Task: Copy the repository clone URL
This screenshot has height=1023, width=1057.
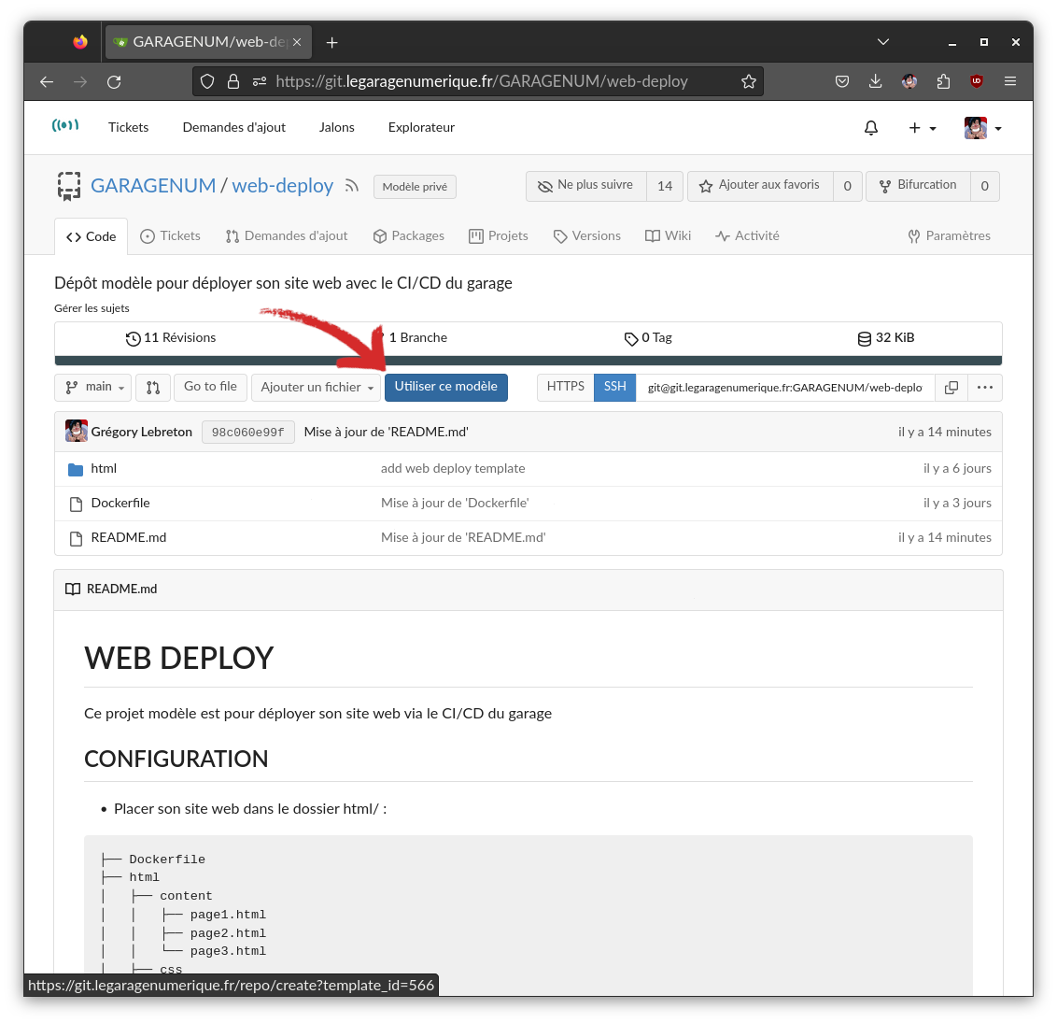Action: tap(951, 387)
